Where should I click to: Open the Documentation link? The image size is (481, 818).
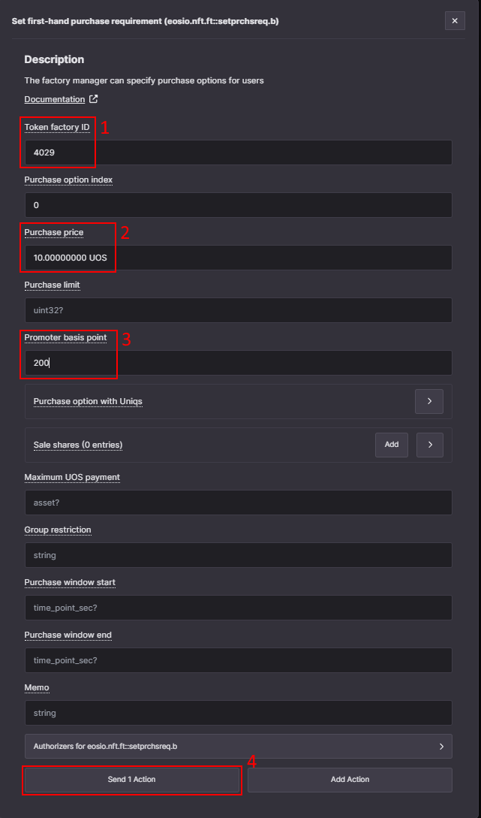click(55, 99)
